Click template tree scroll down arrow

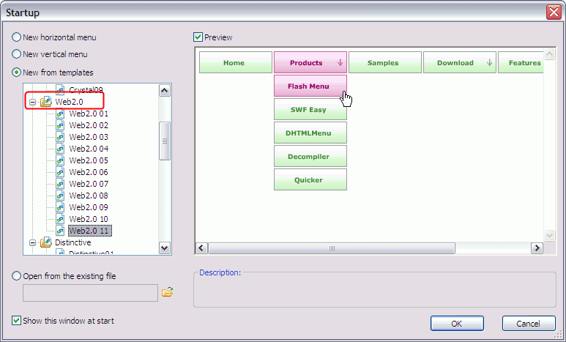click(x=165, y=248)
